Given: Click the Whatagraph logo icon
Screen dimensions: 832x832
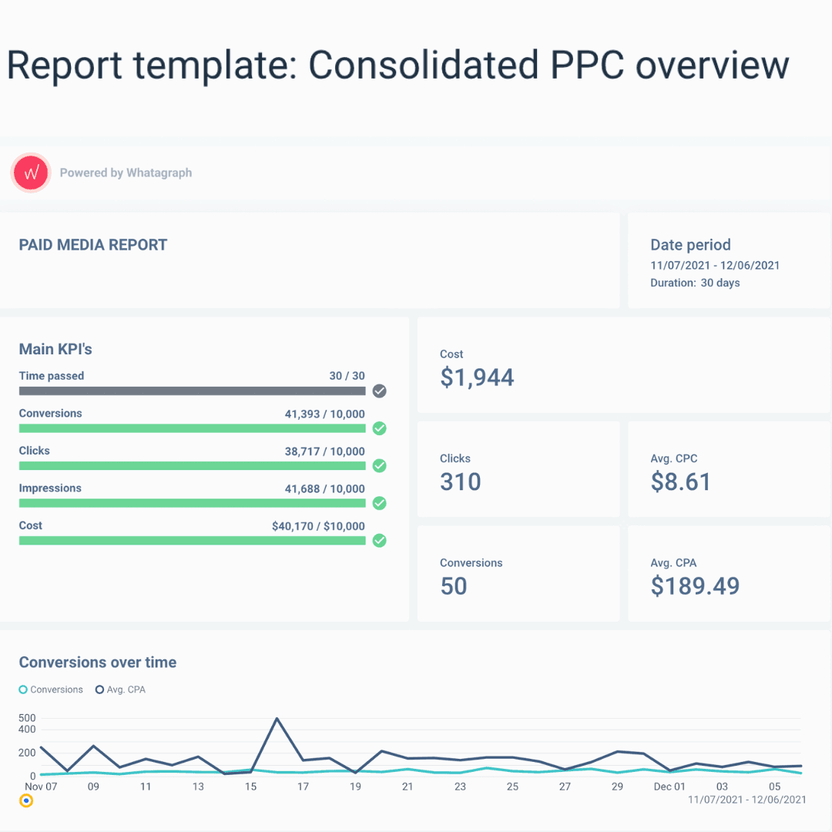Looking at the screenshot, I should tap(31, 173).
